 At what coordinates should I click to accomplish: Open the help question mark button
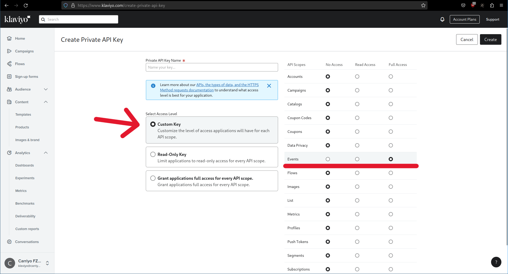[496, 262]
